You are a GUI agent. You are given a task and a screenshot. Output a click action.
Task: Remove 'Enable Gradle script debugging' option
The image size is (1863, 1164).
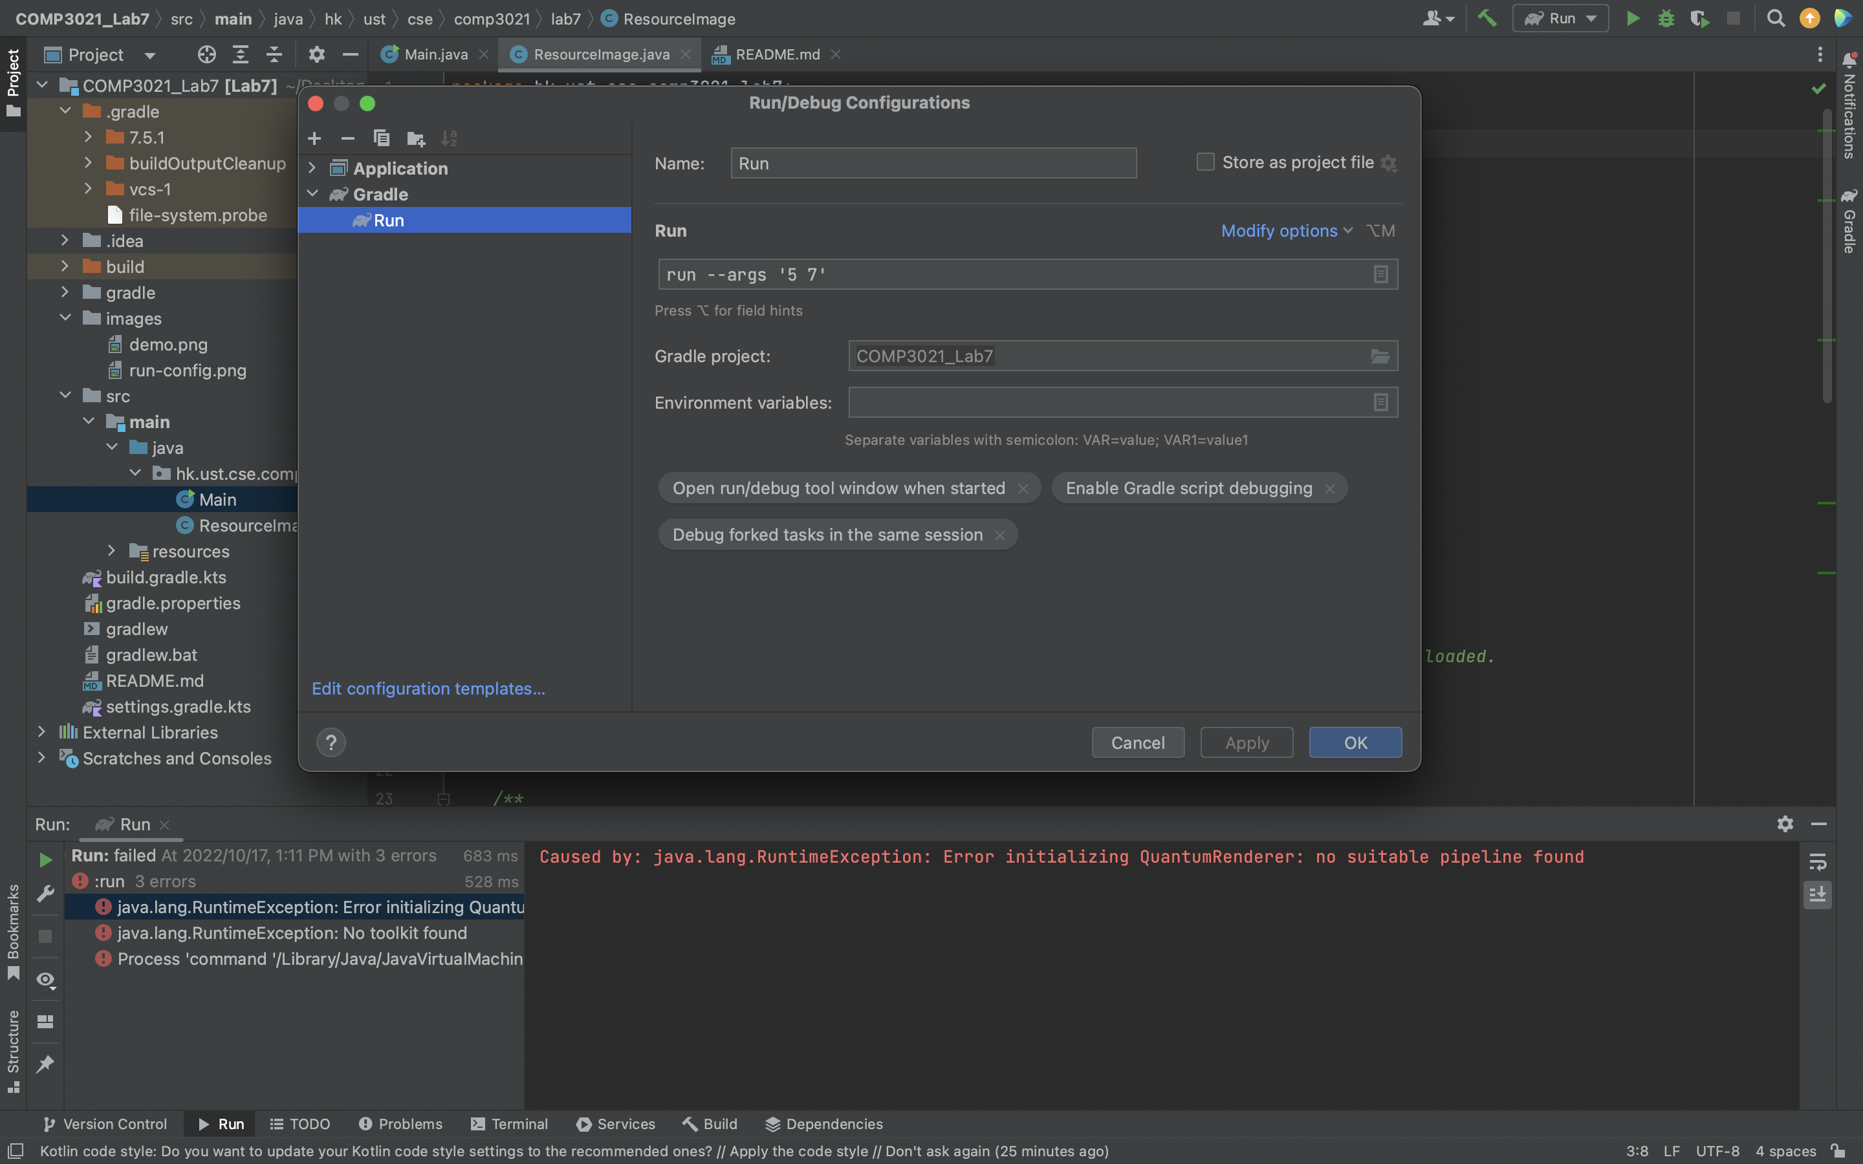1329,489
